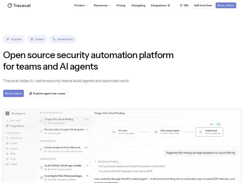Click the stack icon on Cases pill
244x183 pixels.
(x=32, y=39)
